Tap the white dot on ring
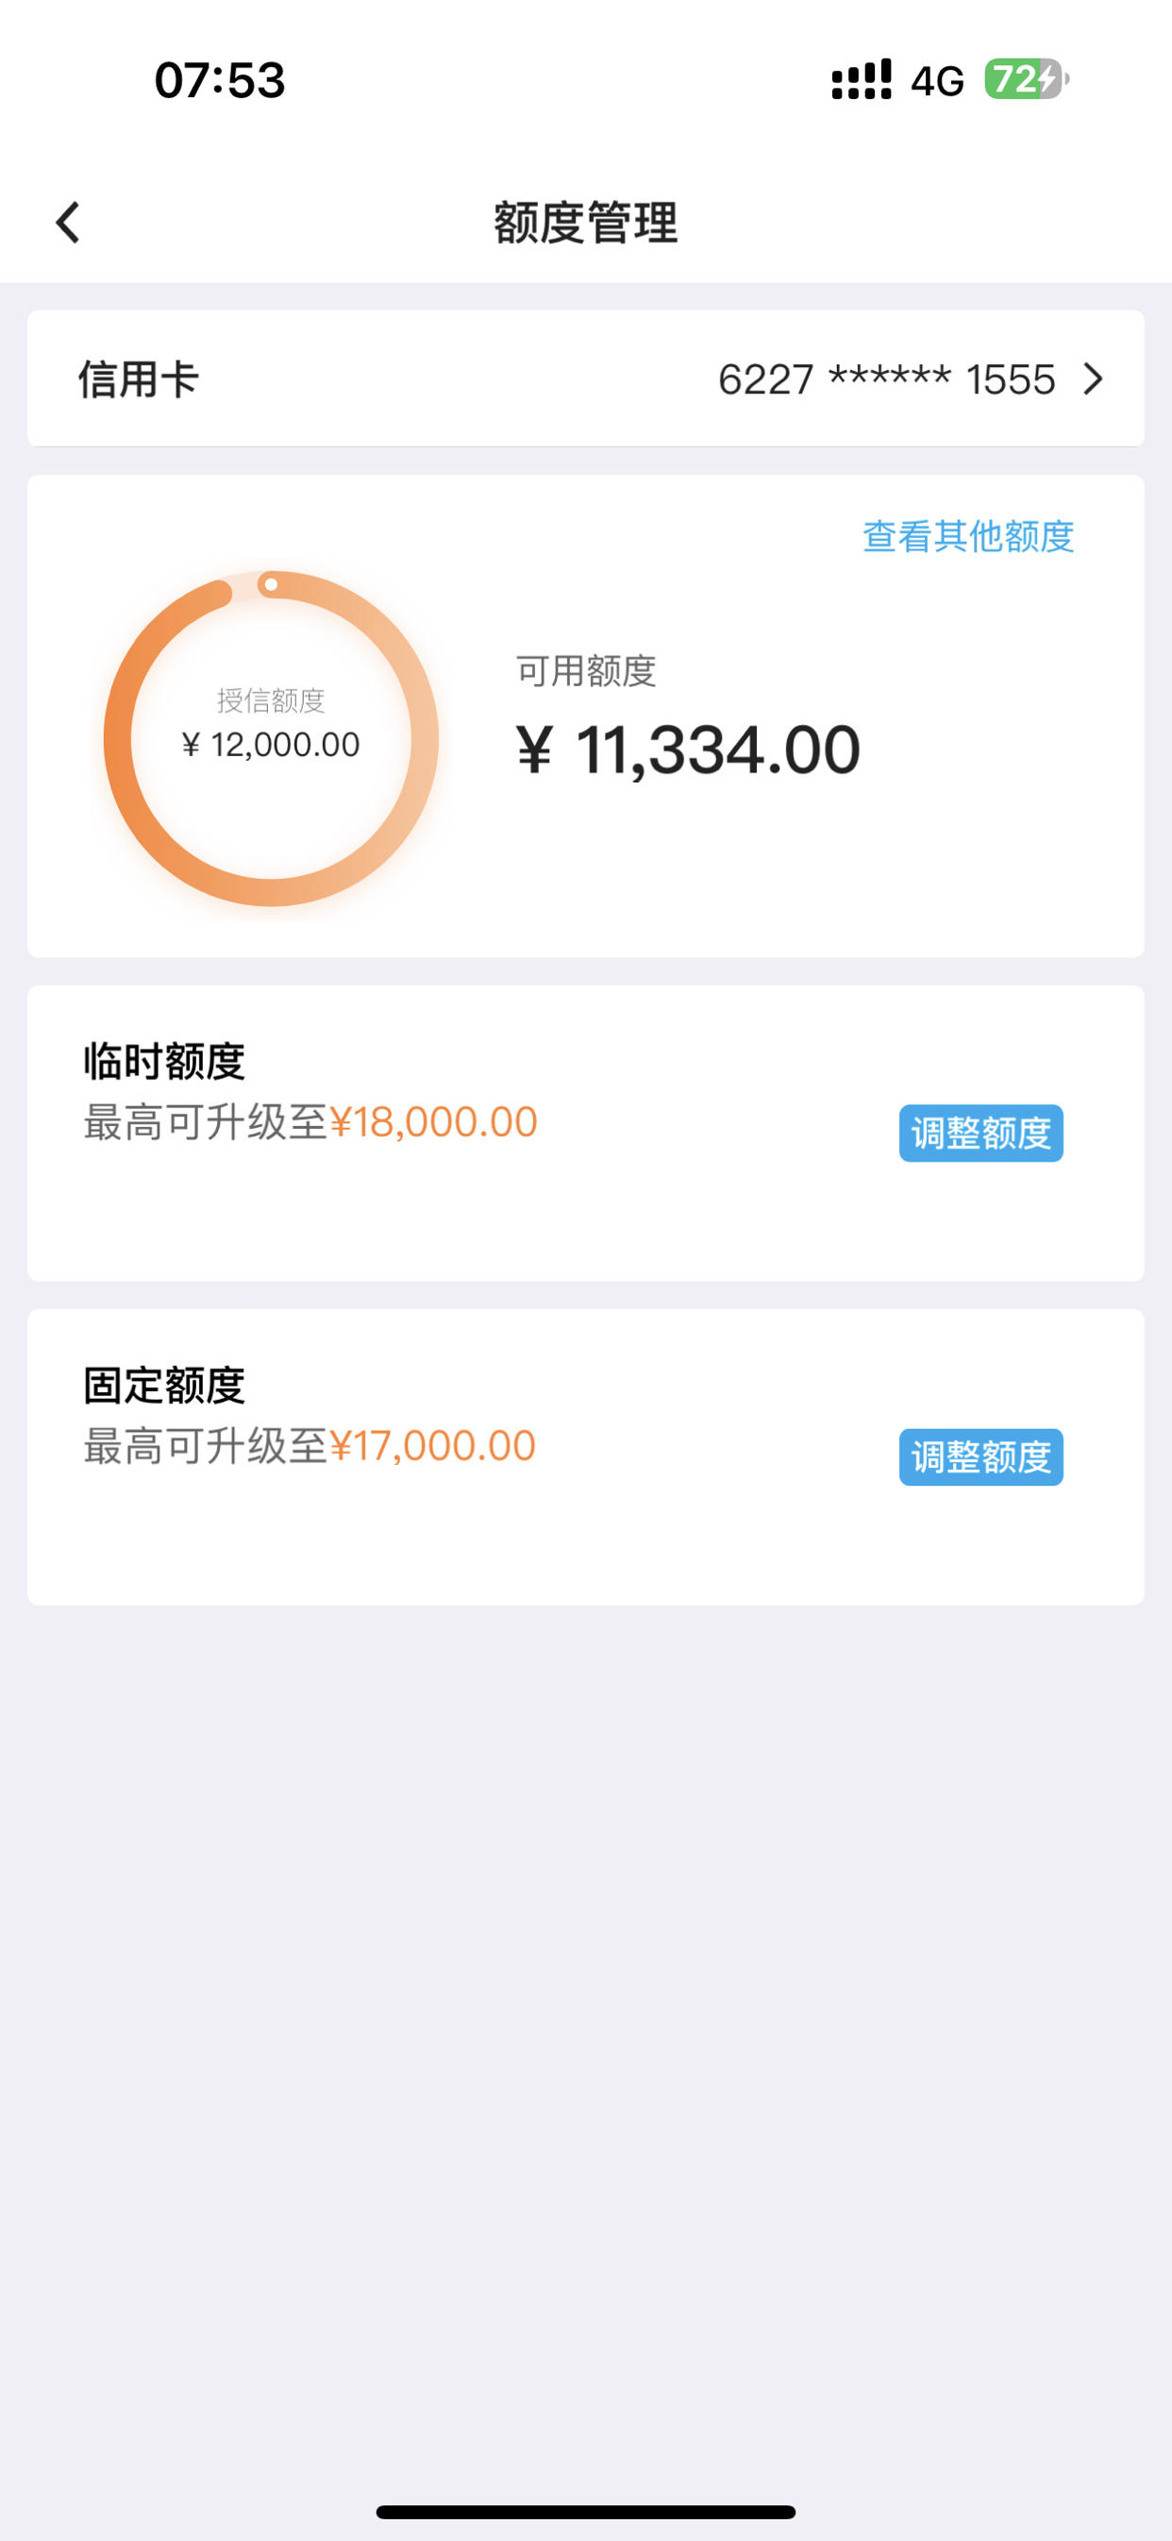This screenshot has width=1172, height=2541. coord(272,584)
